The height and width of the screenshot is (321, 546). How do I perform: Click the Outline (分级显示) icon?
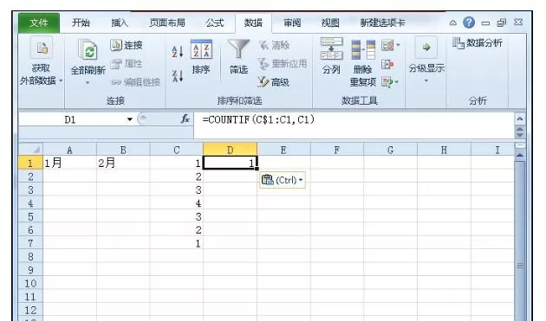426,48
